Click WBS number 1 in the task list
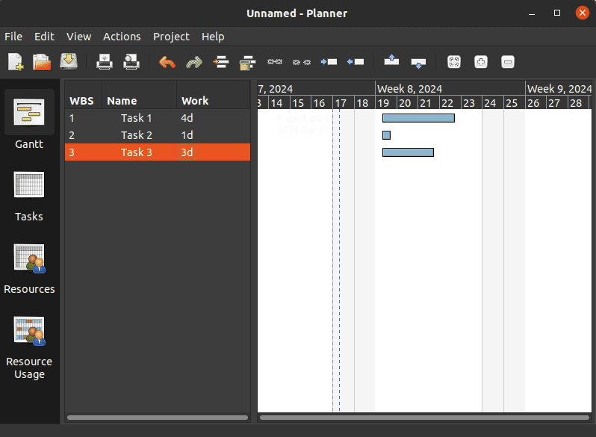 pyautogui.click(x=72, y=118)
